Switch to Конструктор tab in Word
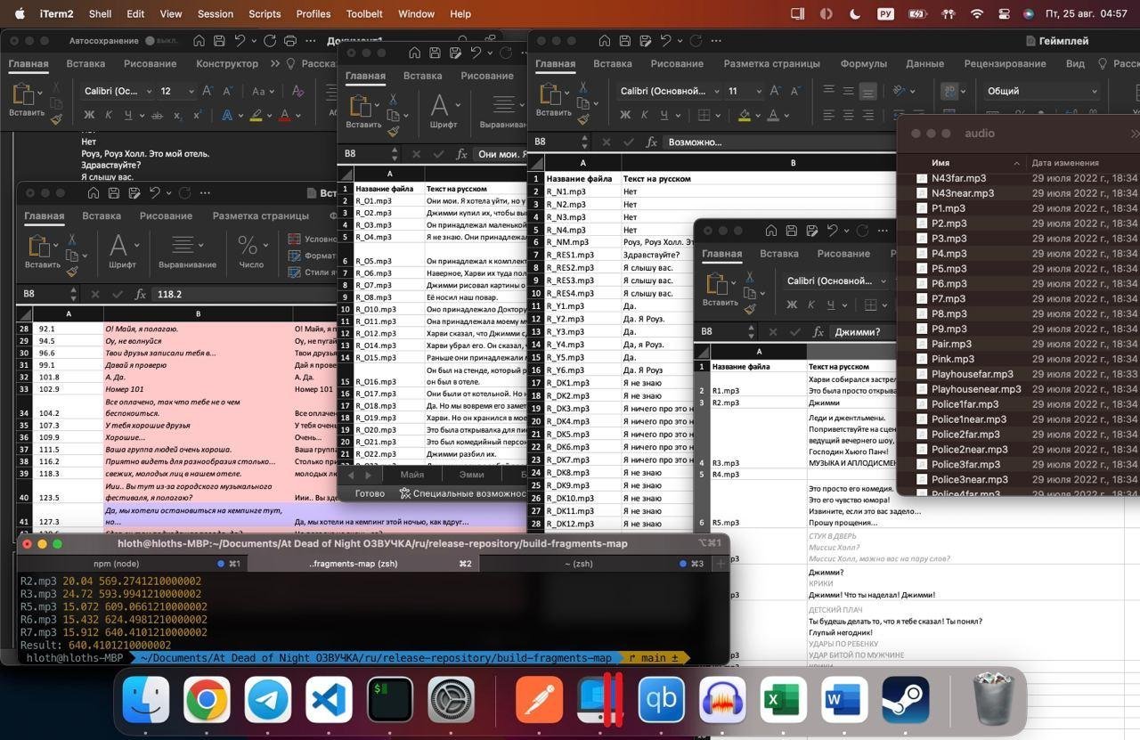Image resolution: width=1140 pixels, height=740 pixels. 227,63
